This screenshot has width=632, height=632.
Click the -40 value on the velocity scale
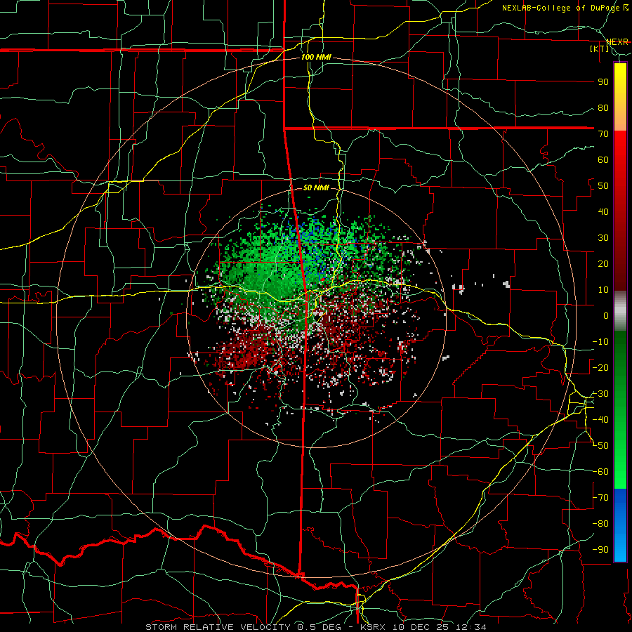[600, 420]
